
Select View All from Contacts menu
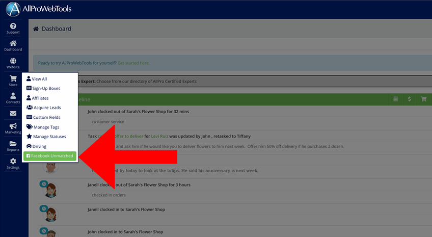click(x=37, y=79)
